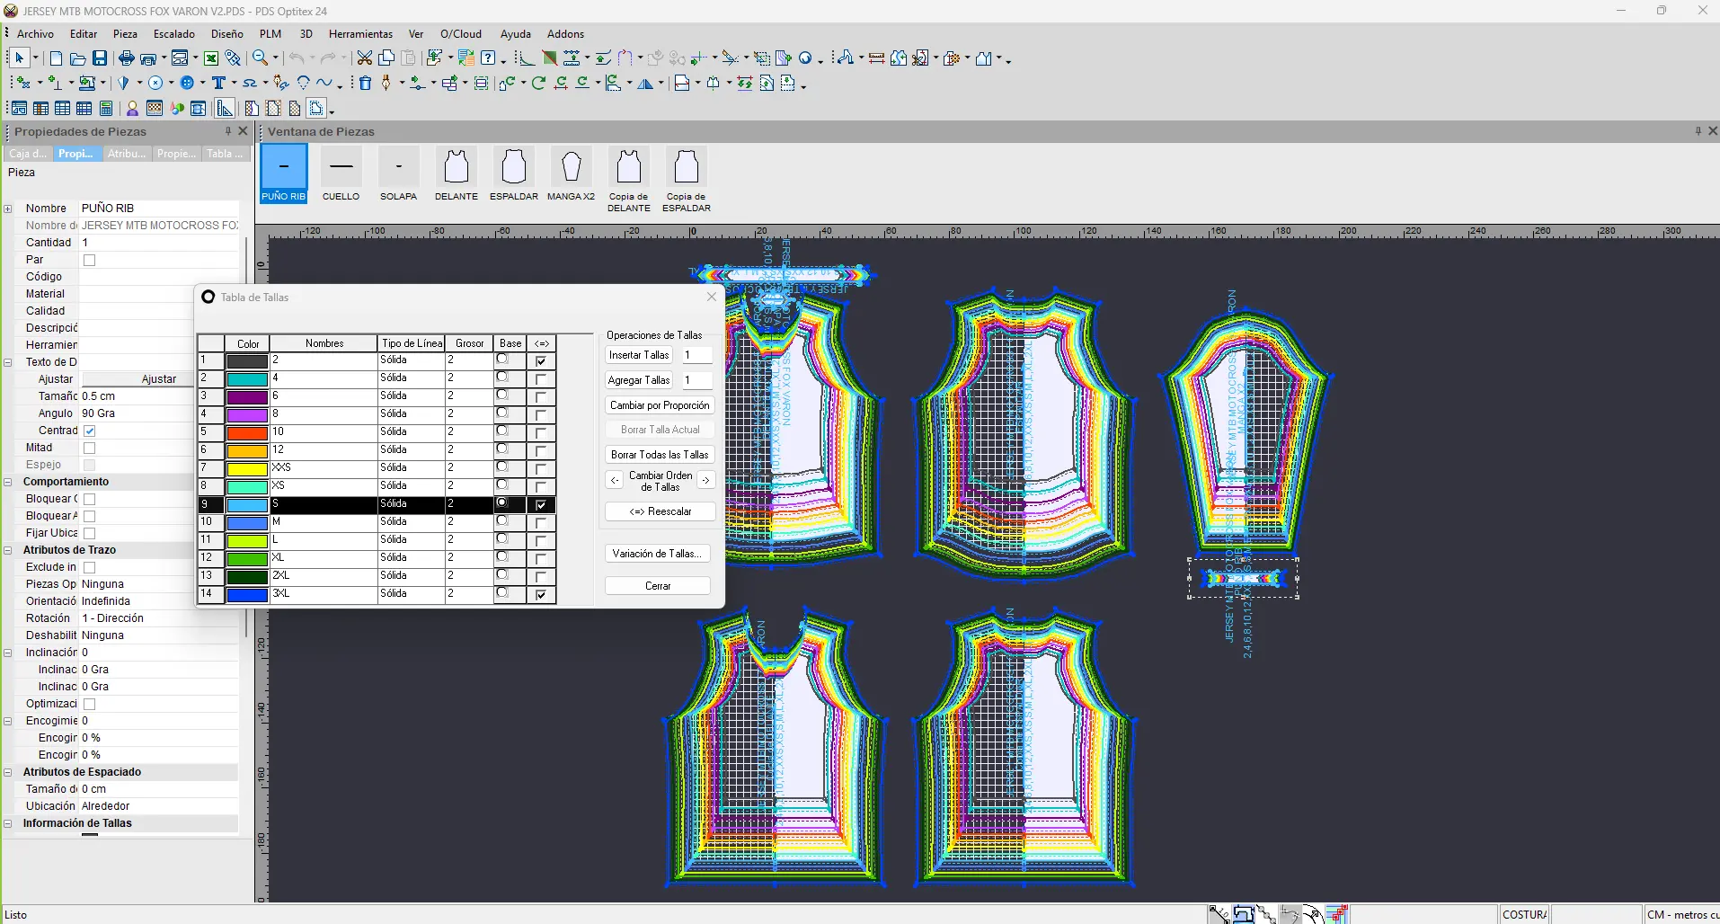The height and width of the screenshot is (924, 1720).
Task: Switch to the Tabla ... tab
Action: coord(224,154)
